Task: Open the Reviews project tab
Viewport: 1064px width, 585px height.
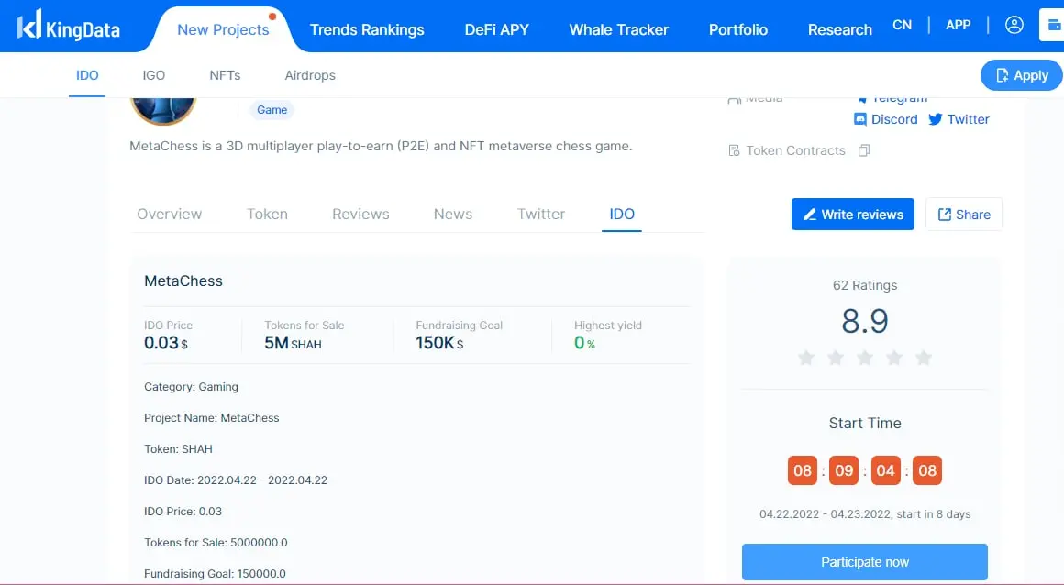Action: (360, 215)
